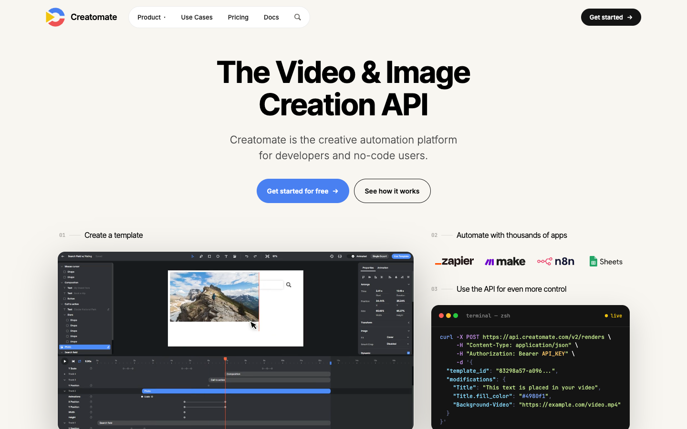Open the version history clock icon
Viewport: 687px width, 429px height.
coord(332,256)
